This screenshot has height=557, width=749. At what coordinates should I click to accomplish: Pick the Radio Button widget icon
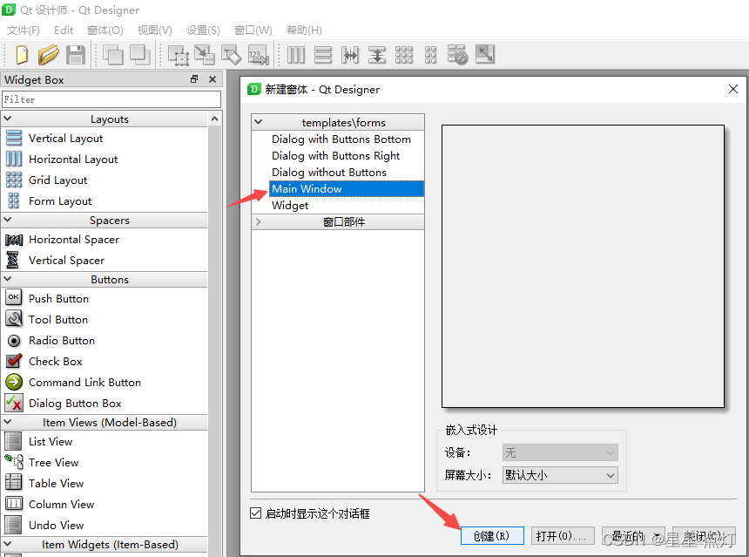tap(14, 341)
